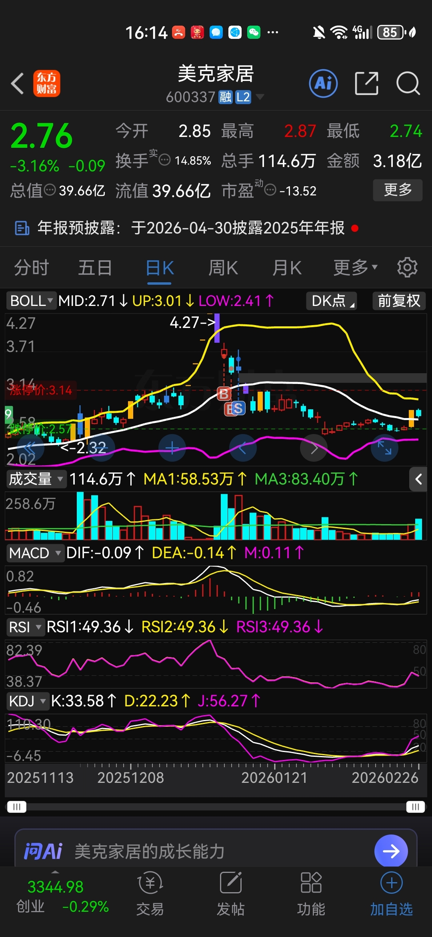Tap the 2.32 low price marker
The width and height of the screenshot is (432, 937).
pyautogui.click(x=83, y=447)
